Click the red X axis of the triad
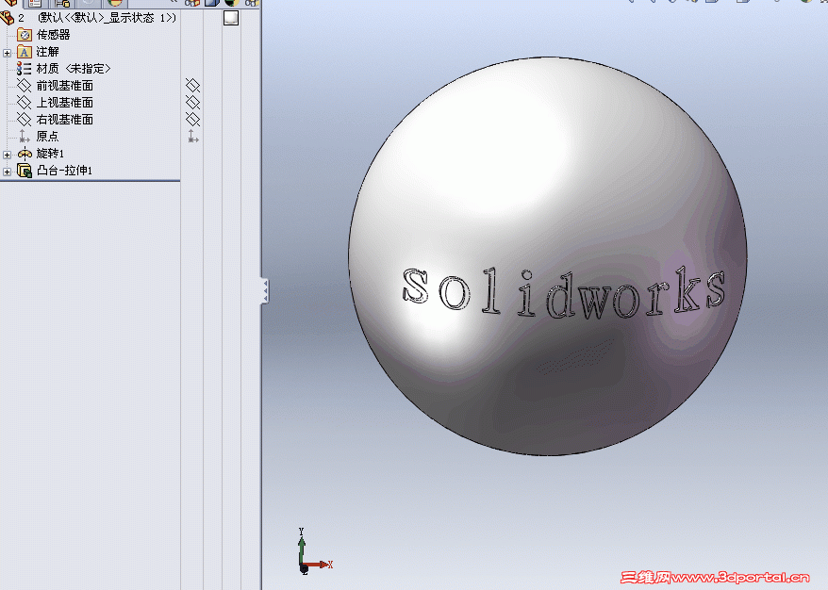Viewport: 828px width, 590px height. click(320, 565)
